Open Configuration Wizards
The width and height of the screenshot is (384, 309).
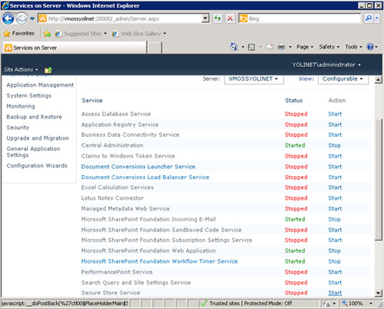coord(37,165)
